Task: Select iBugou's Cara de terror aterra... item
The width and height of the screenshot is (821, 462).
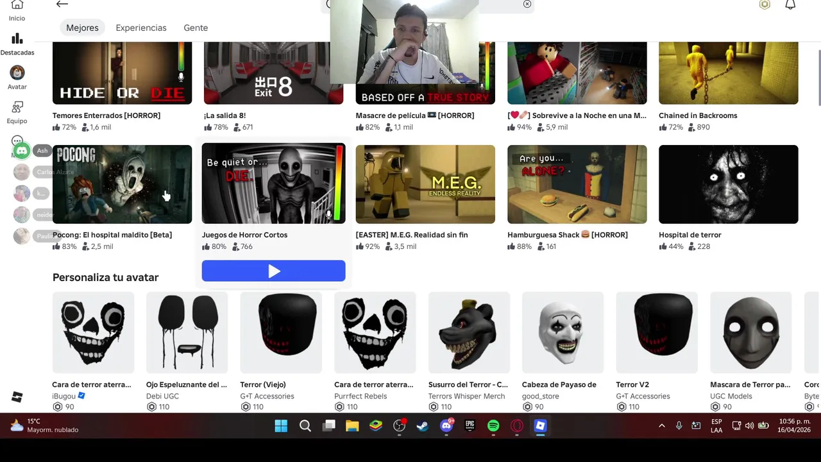Action: click(93, 332)
